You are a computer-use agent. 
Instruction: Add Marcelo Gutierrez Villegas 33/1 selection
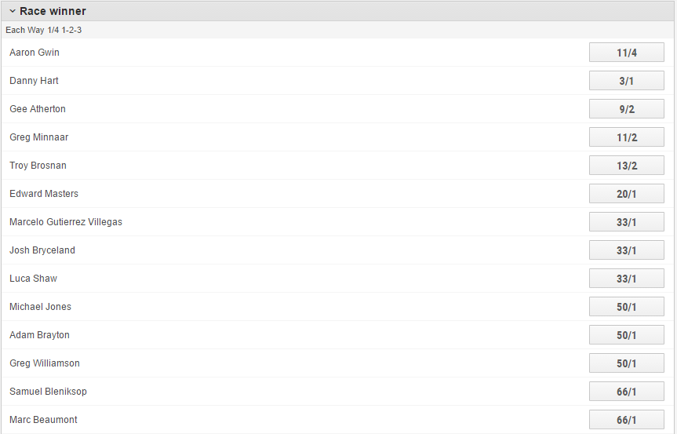click(x=626, y=222)
